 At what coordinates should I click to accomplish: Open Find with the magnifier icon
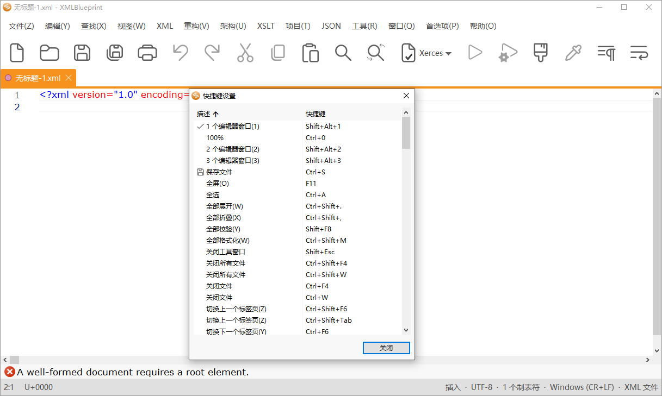tap(343, 53)
